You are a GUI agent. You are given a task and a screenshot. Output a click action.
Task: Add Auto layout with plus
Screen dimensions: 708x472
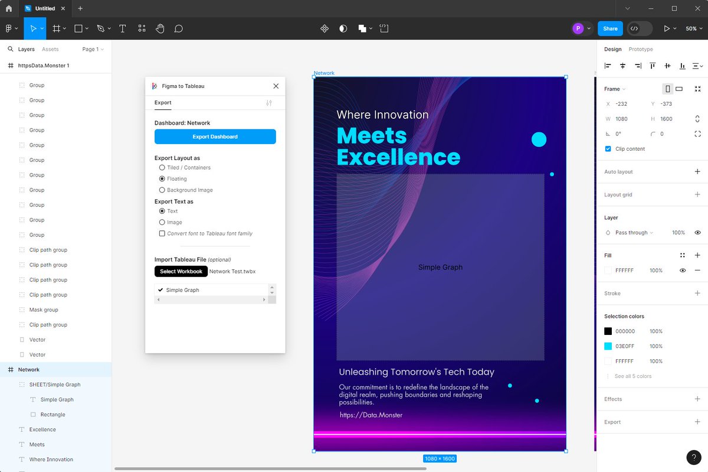tap(698, 172)
